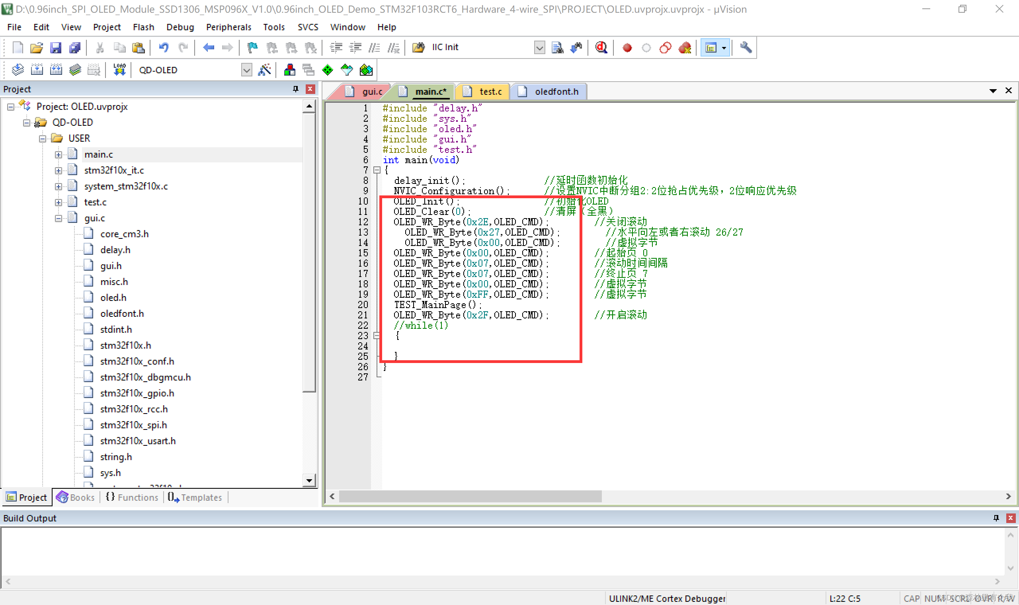Open Configuration wrench icon
The height and width of the screenshot is (605, 1019).
pos(746,48)
